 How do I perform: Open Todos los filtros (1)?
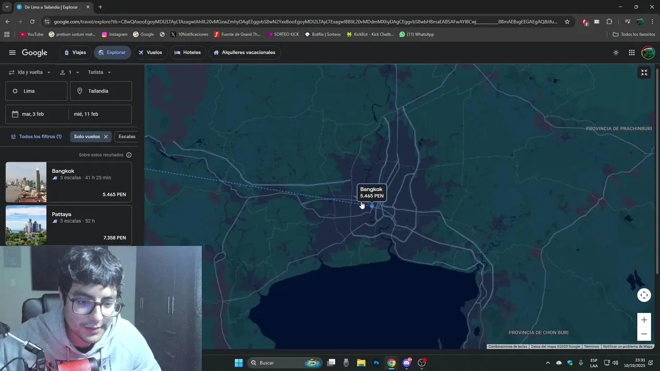36,137
